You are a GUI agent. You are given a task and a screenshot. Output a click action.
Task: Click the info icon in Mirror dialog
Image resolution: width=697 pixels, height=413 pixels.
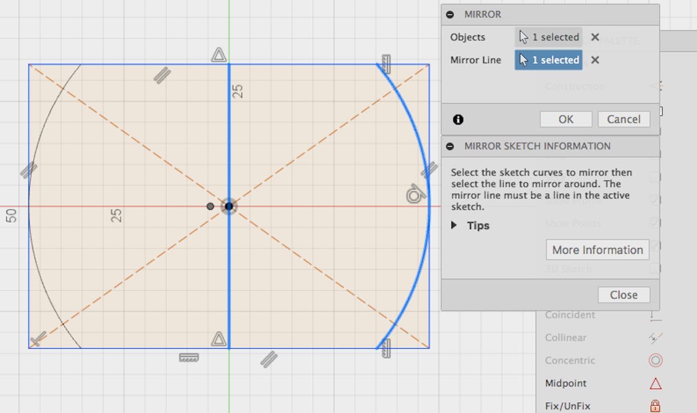pos(458,119)
